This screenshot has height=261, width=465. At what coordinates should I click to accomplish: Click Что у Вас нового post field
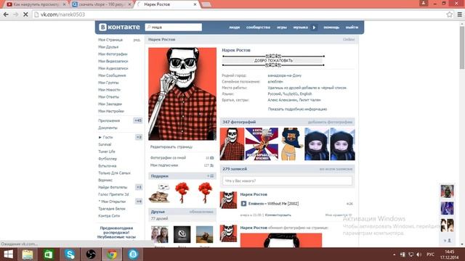tap(288, 181)
